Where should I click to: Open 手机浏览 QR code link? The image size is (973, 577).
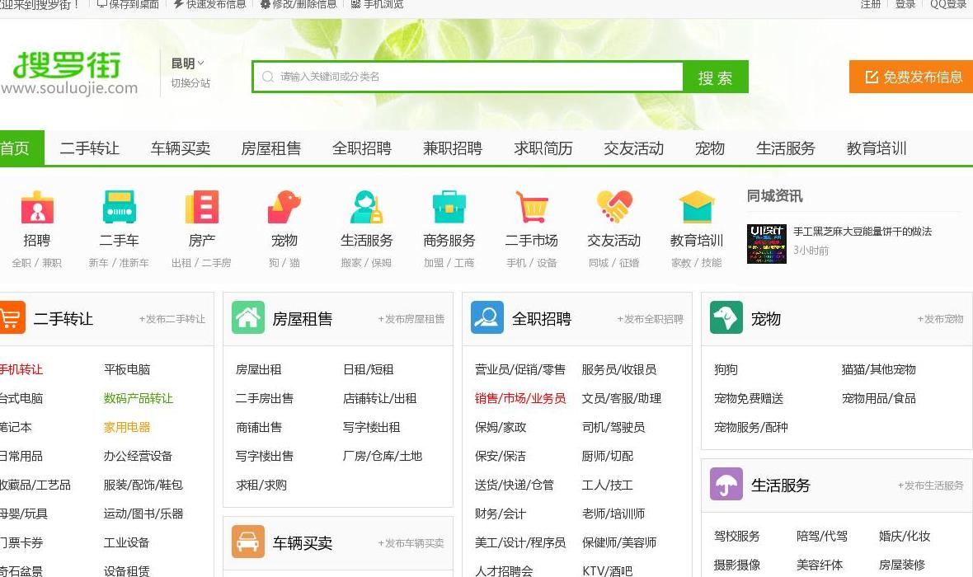pyautogui.click(x=378, y=4)
